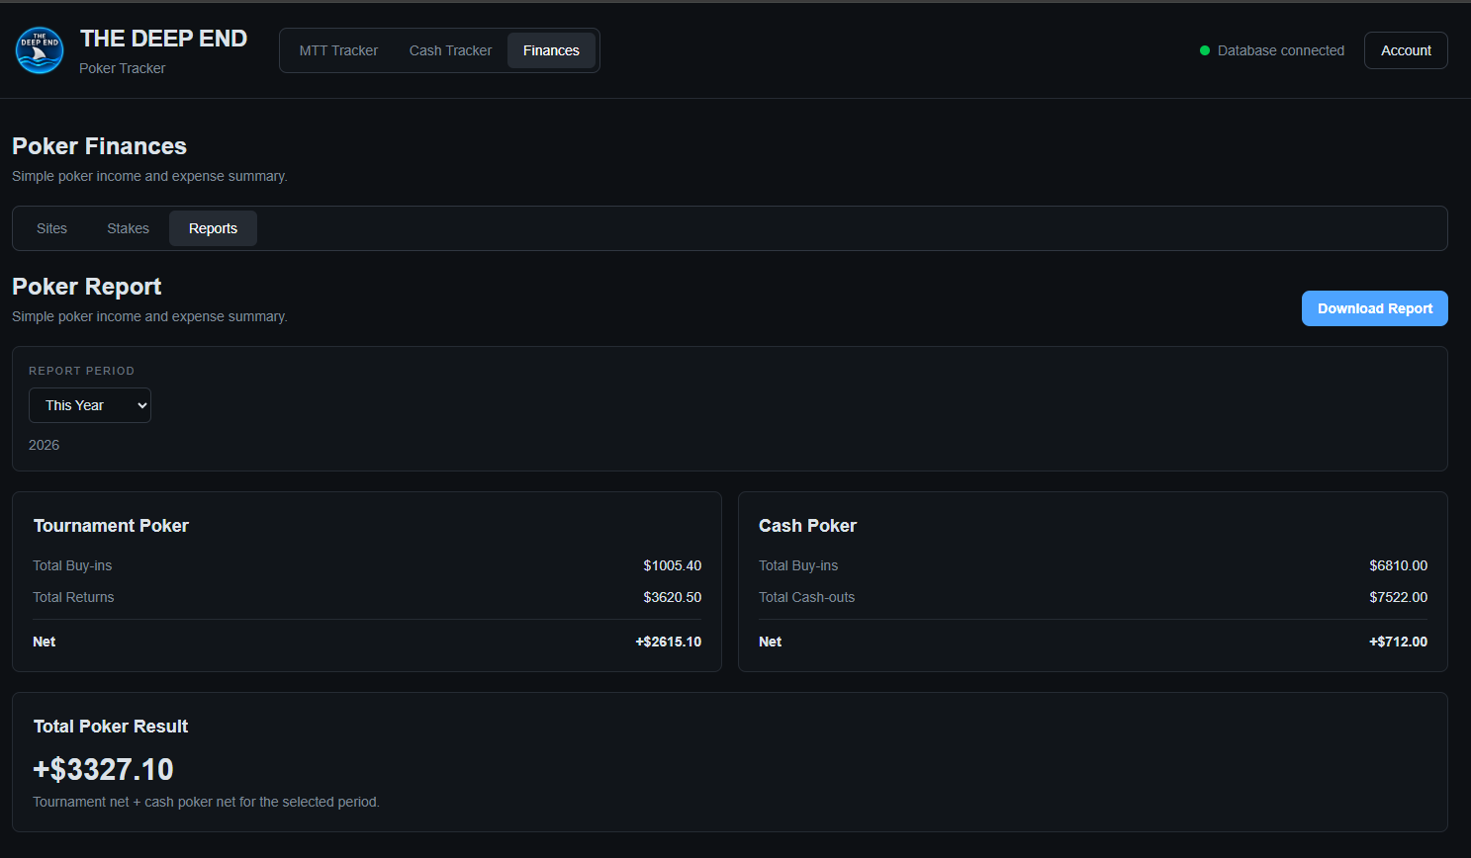Click the Total Returns label
The image size is (1471, 858).
(x=73, y=597)
